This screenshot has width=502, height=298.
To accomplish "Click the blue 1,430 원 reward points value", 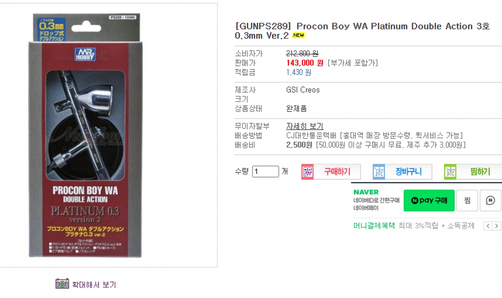I will 298,72.
